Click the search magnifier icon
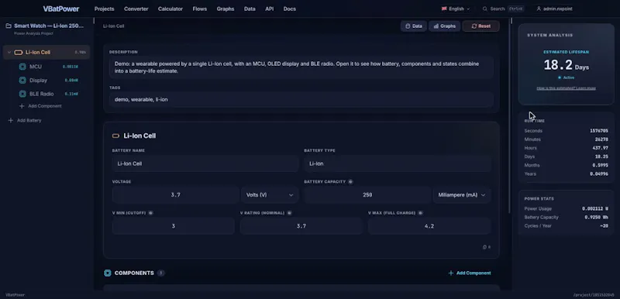This screenshot has width=620, height=299. point(485,9)
